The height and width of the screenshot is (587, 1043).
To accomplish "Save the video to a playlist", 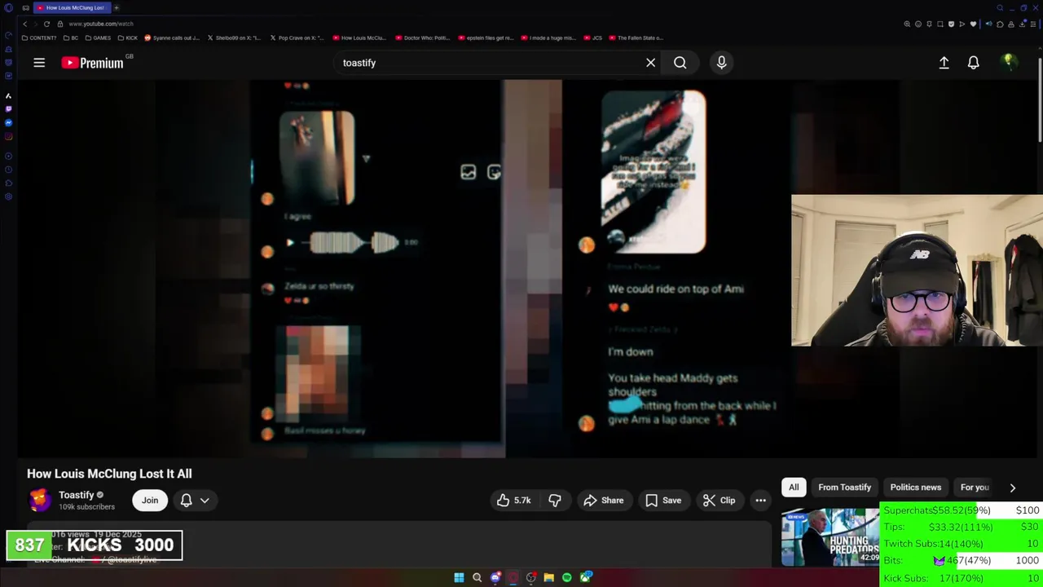I will [663, 501].
